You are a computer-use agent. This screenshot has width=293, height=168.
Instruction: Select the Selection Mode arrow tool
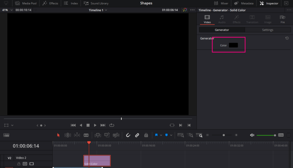pyautogui.click(x=58, y=135)
